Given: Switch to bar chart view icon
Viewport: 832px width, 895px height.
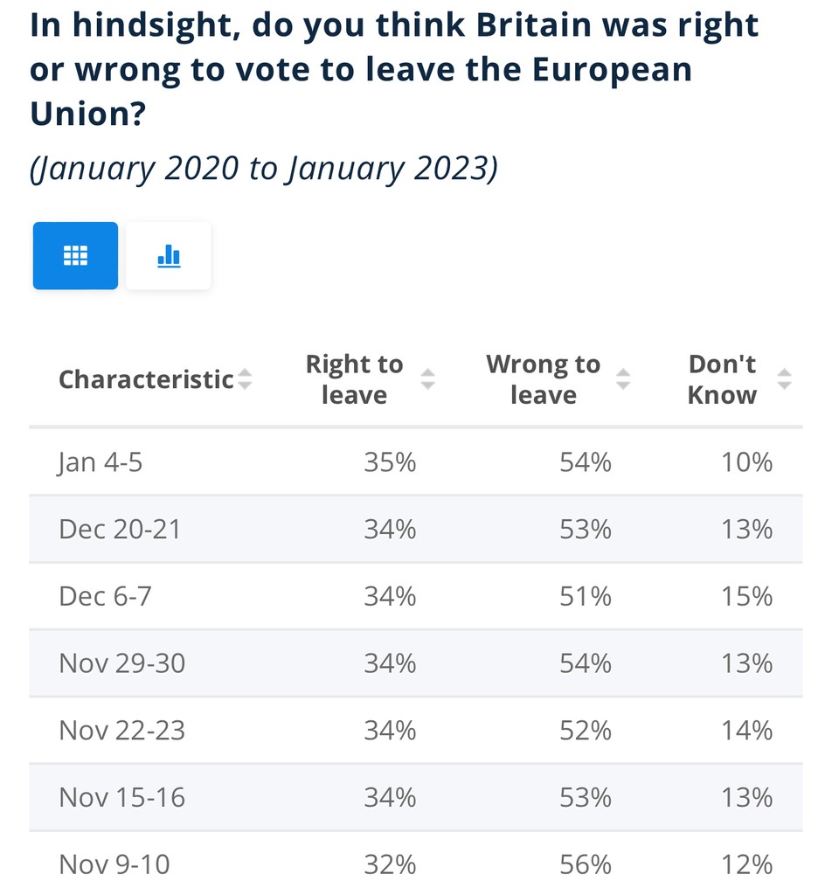Looking at the screenshot, I should coord(168,255).
